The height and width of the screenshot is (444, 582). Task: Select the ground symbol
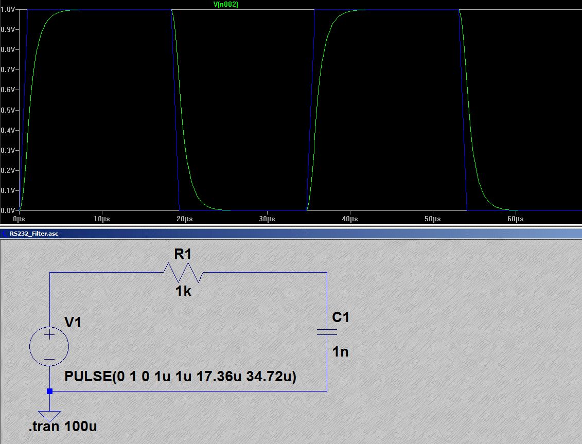point(49,415)
